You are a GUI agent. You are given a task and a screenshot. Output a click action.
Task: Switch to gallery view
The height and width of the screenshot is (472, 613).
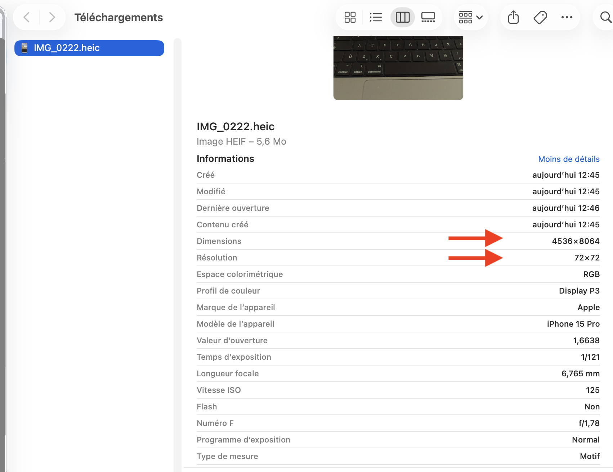pos(428,17)
